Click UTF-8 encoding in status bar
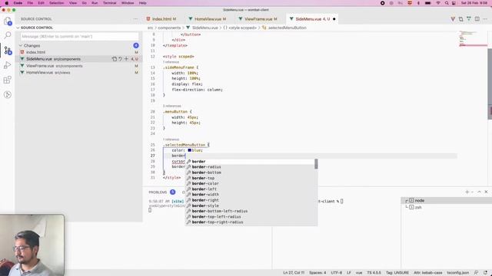Viewport: 492px width, 276px height. [337, 273]
